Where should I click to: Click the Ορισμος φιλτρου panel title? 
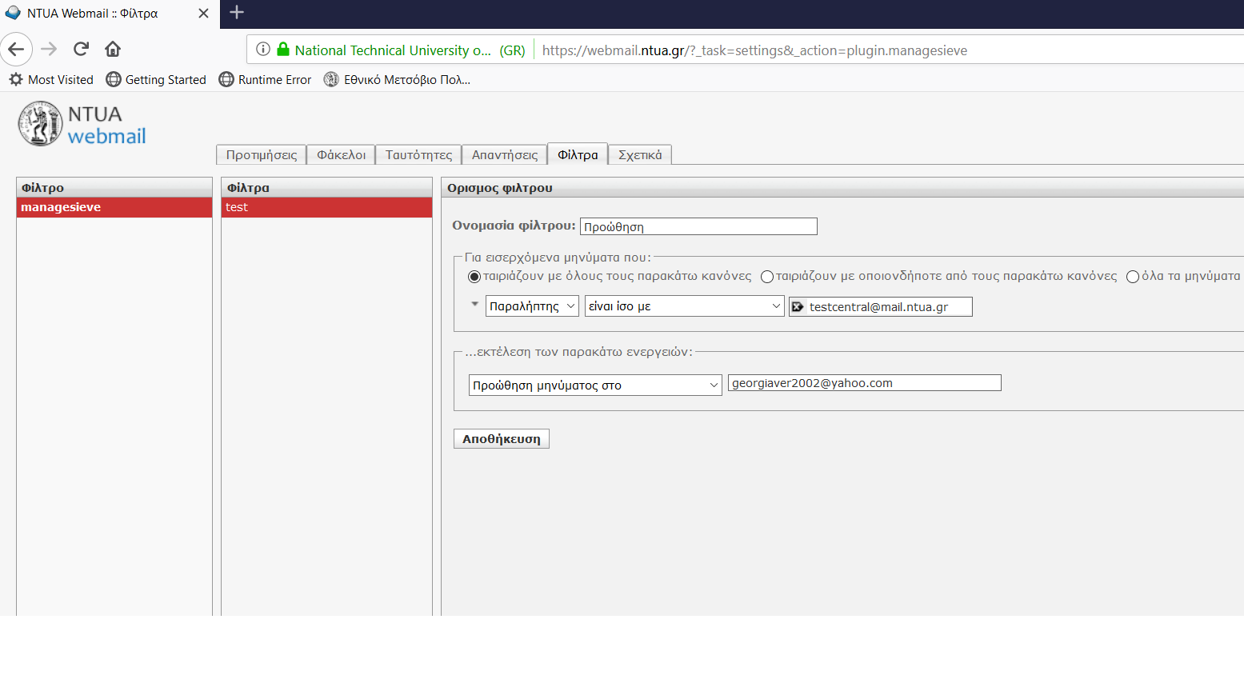tap(500, 188)
